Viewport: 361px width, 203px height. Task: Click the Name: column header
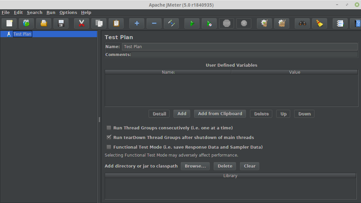coord(168,72)
